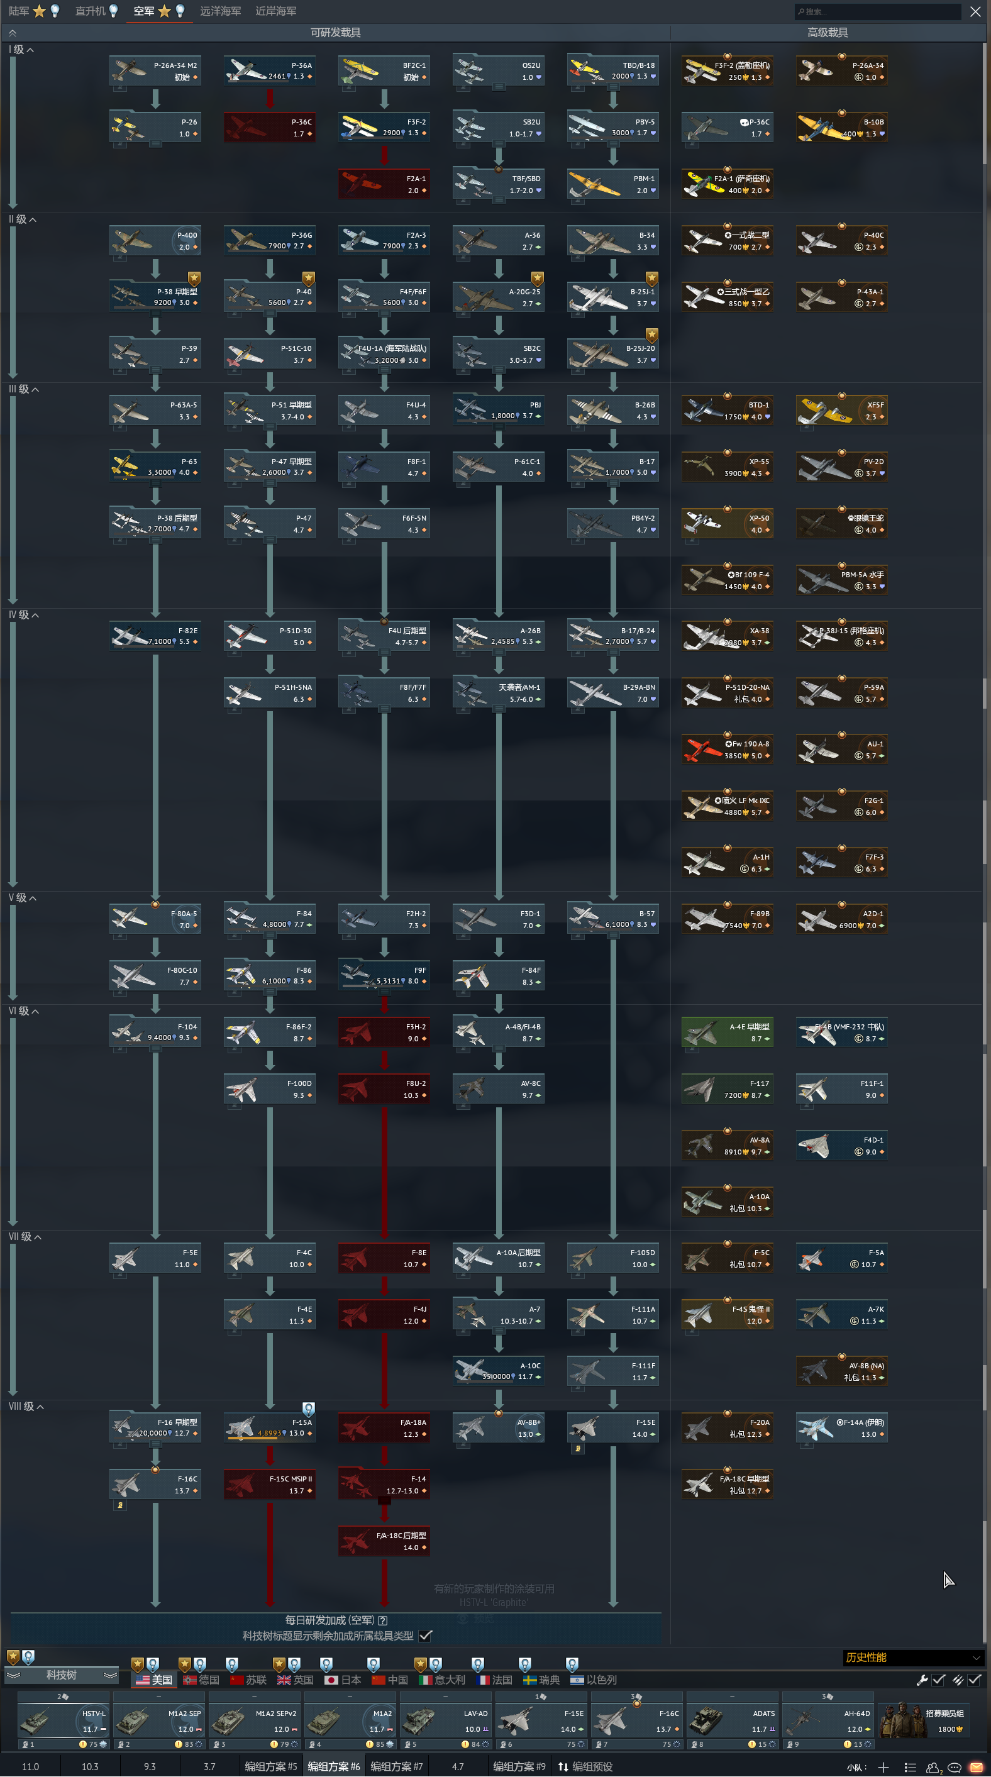Viewport: 991px width, 1777px height.
Task: Select the B-57 bomber card
Action: tap(613, 918)
